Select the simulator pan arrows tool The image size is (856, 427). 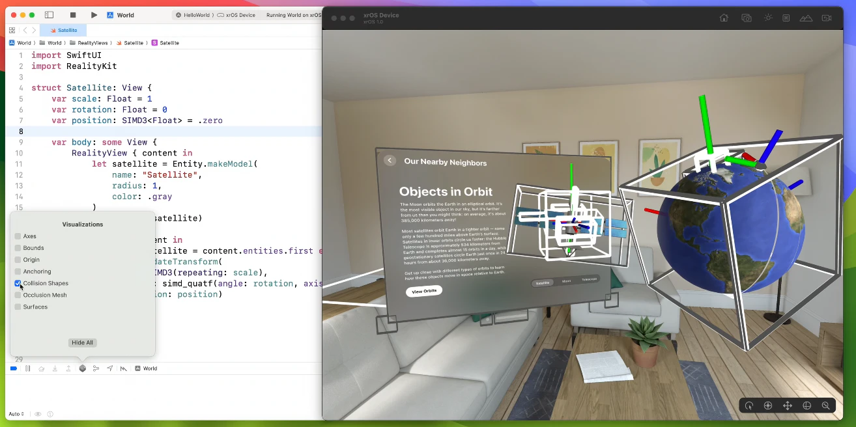(787, 406)
